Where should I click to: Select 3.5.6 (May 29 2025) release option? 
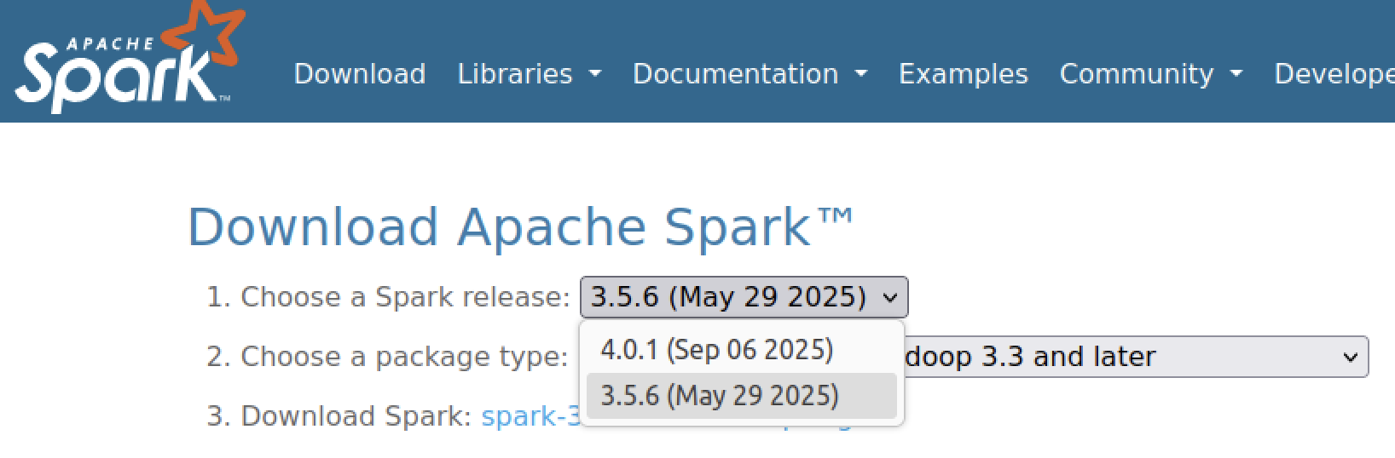(x=742, y=396)
